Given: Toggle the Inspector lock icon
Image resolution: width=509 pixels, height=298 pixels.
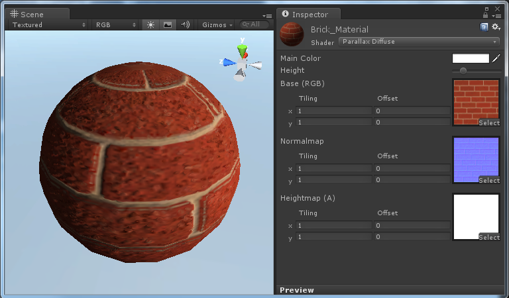Looking at the screenshot, I should point(485,15).
